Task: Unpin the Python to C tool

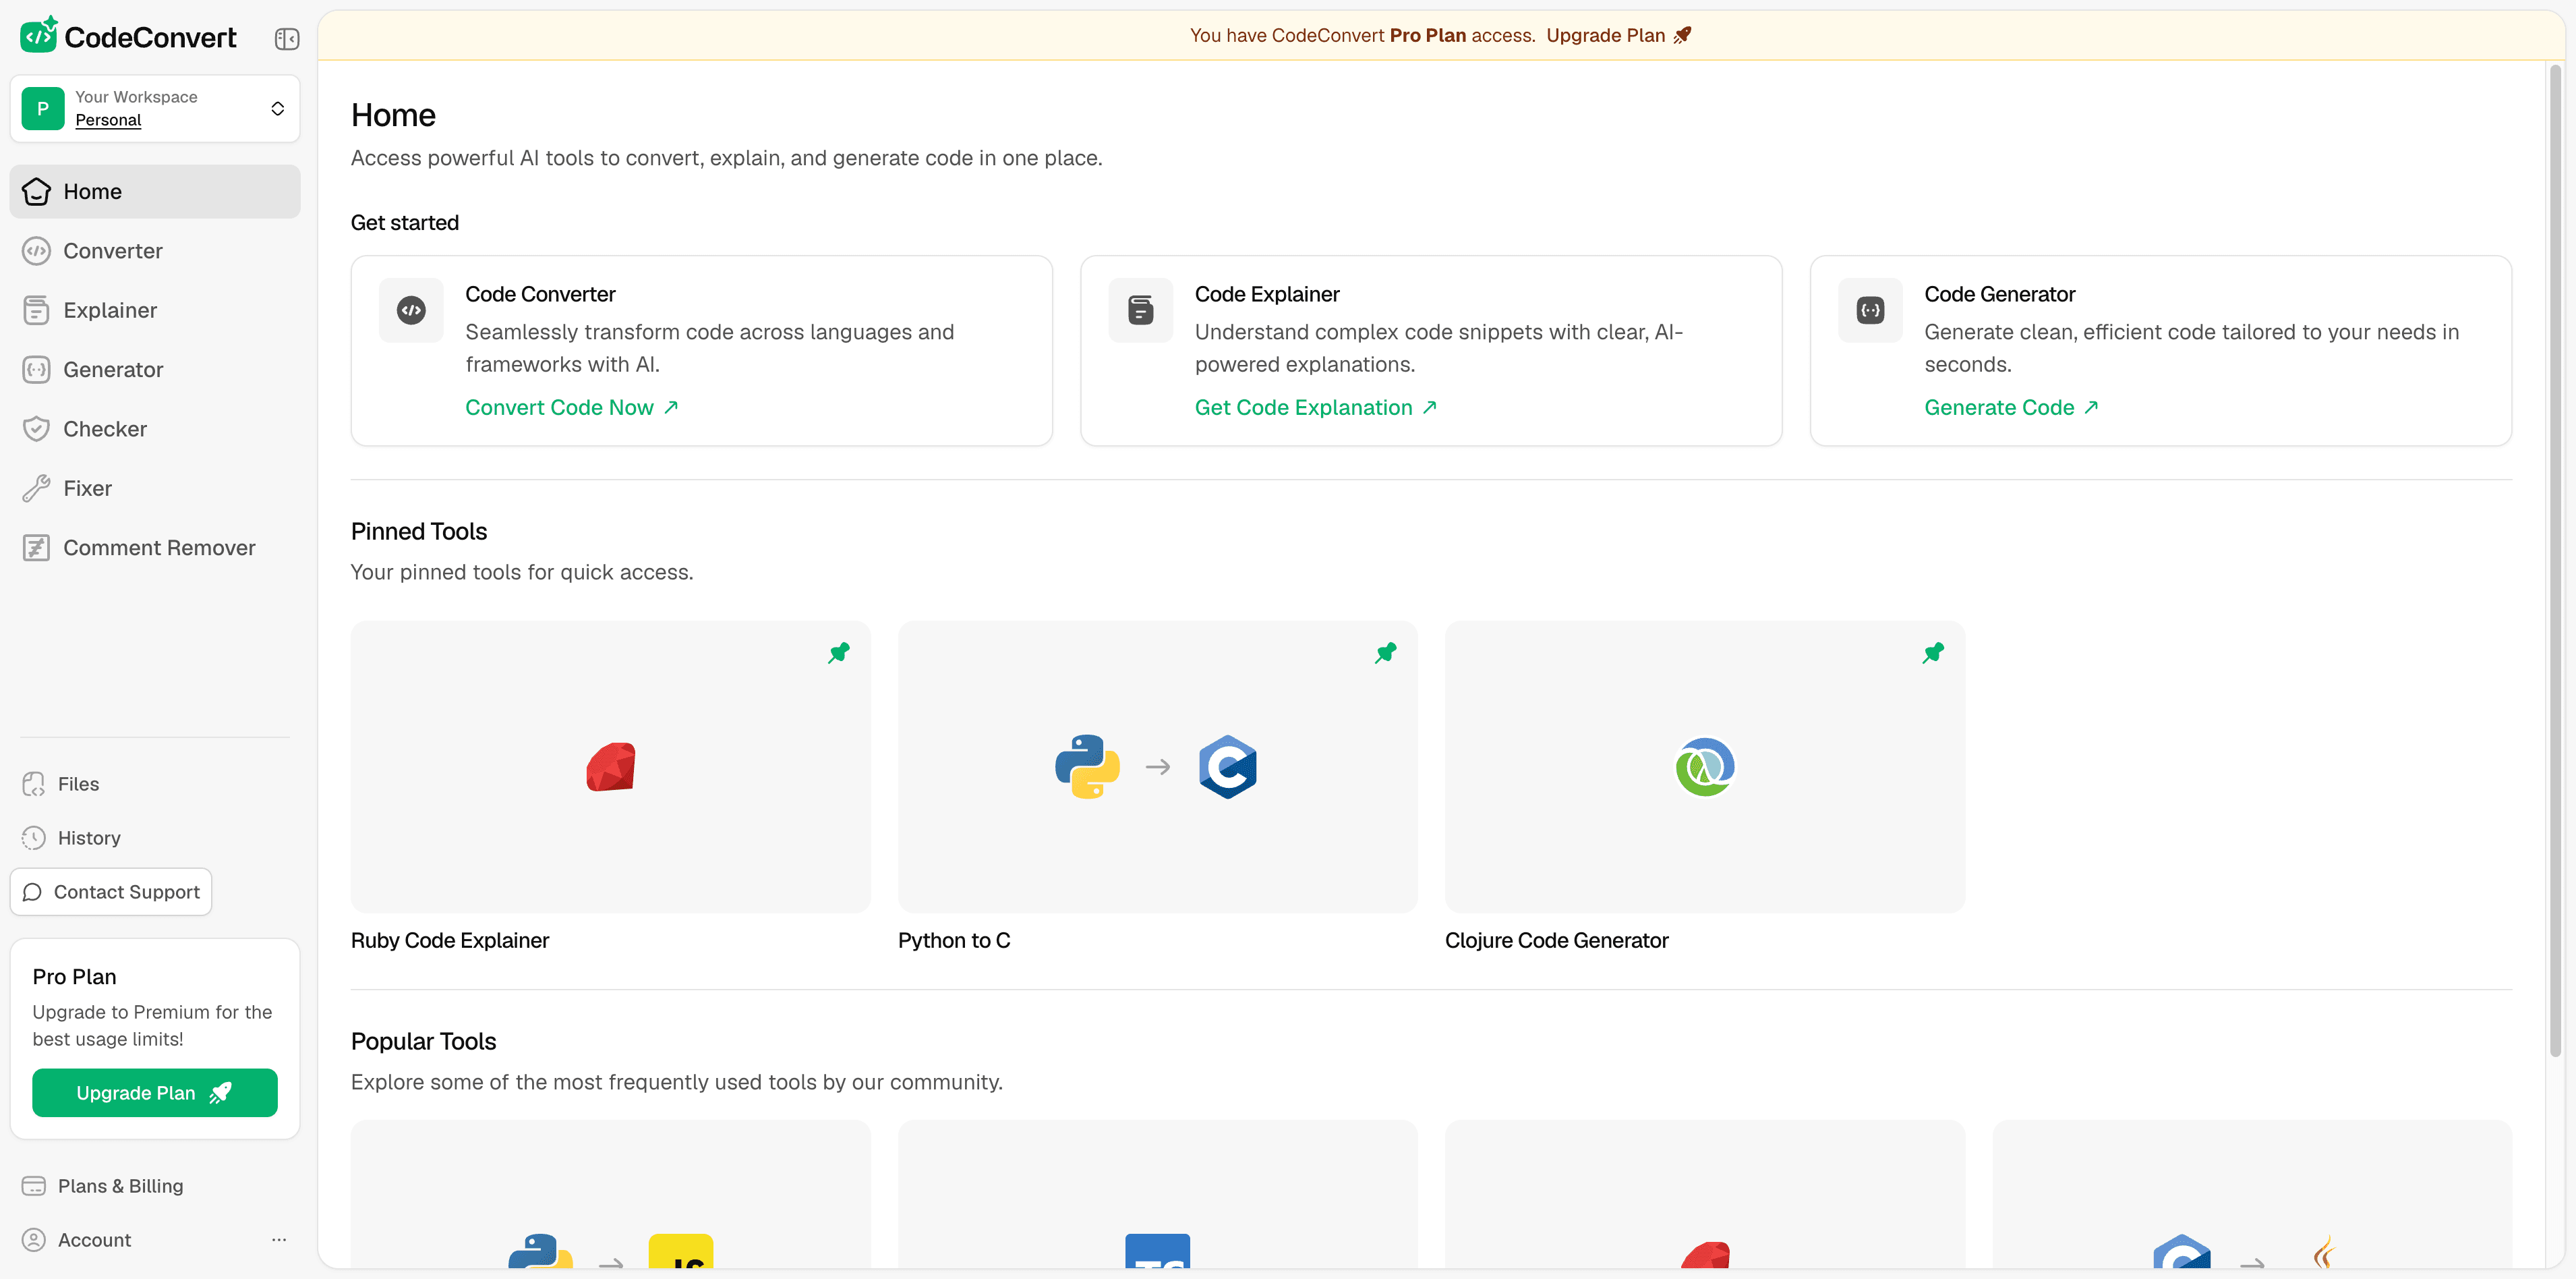Action: coord(1386,653)
